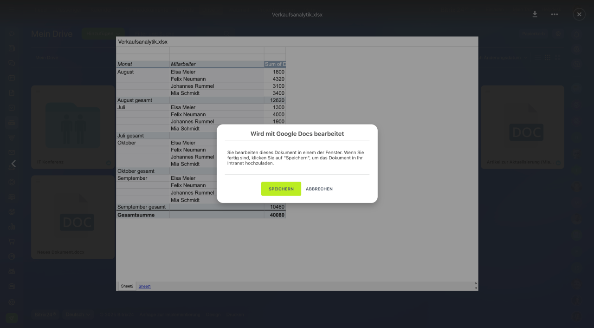This screenshot has width=594, height=328.
Task: Select the value 1300 cell
Action: (x=275, y=107)
